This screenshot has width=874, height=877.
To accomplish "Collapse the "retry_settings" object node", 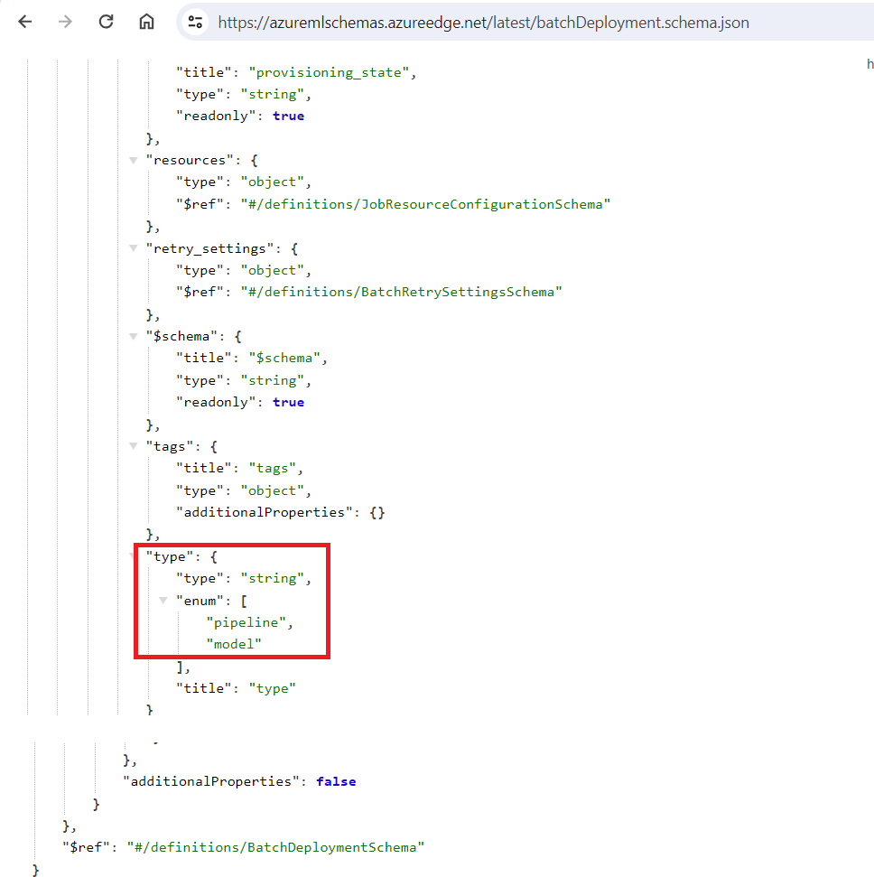I will (133, 248).
